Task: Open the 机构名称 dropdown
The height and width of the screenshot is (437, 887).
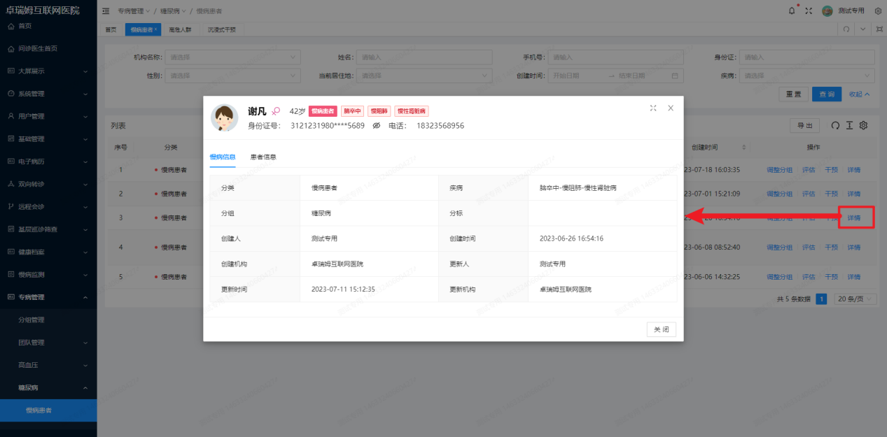Action: tap(233, 57)
